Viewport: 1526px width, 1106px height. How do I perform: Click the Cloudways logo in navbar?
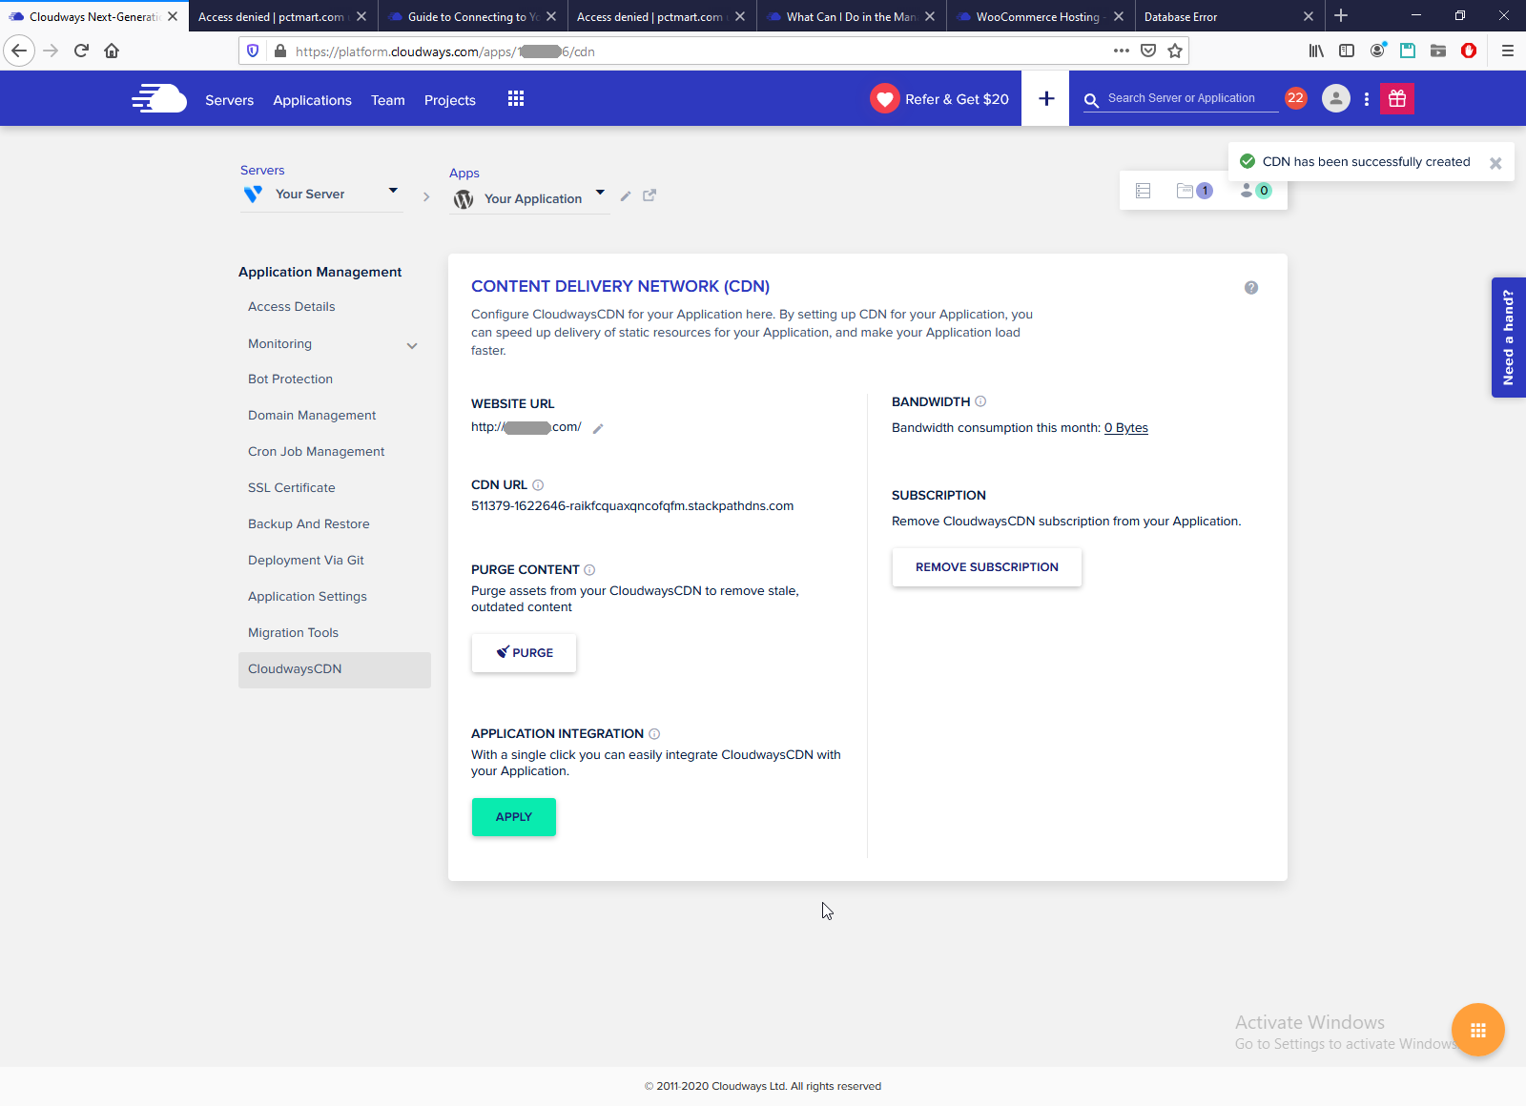tap(159, 98)
